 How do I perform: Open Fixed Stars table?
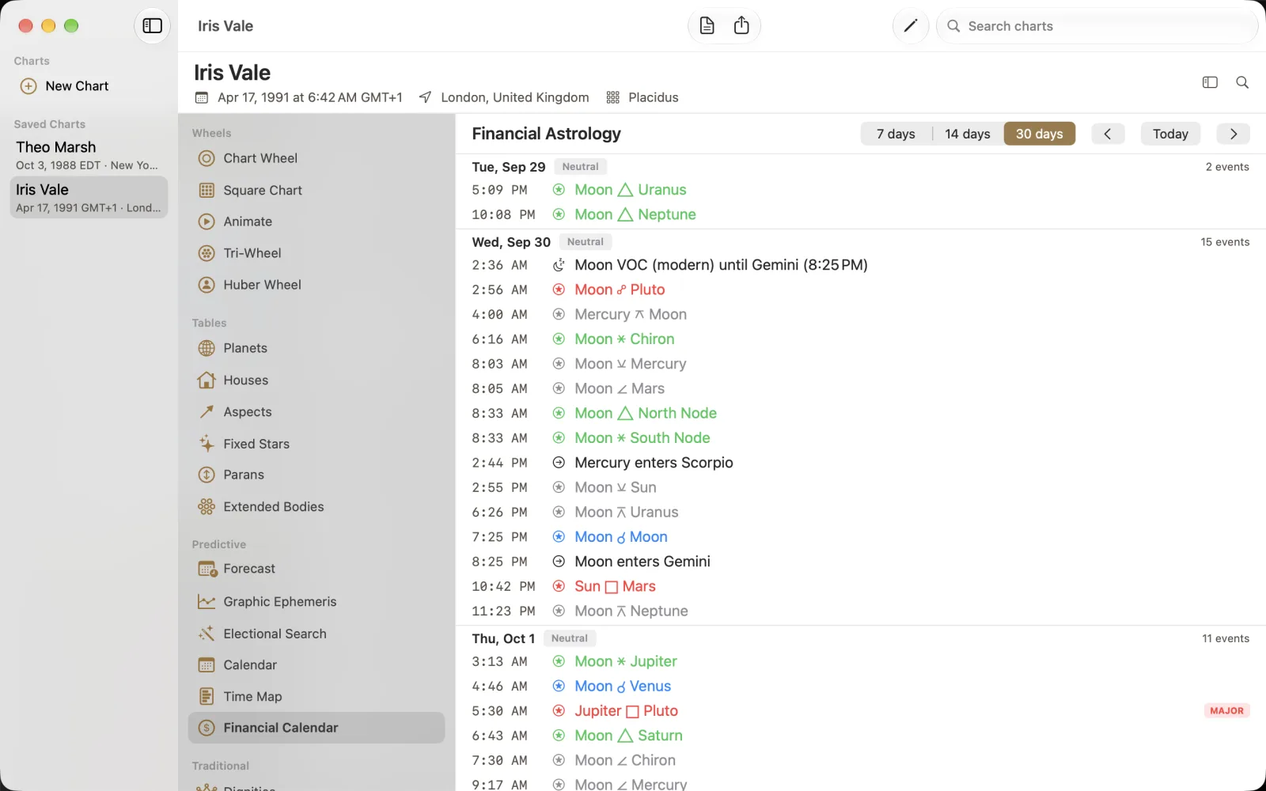[x=316, y=444]
